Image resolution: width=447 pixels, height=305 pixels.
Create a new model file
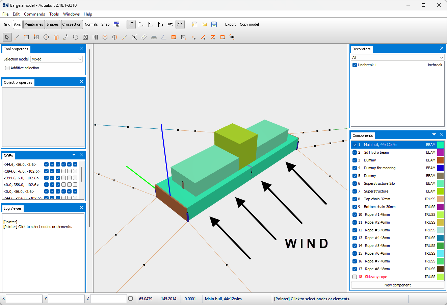tap(194, 24)
